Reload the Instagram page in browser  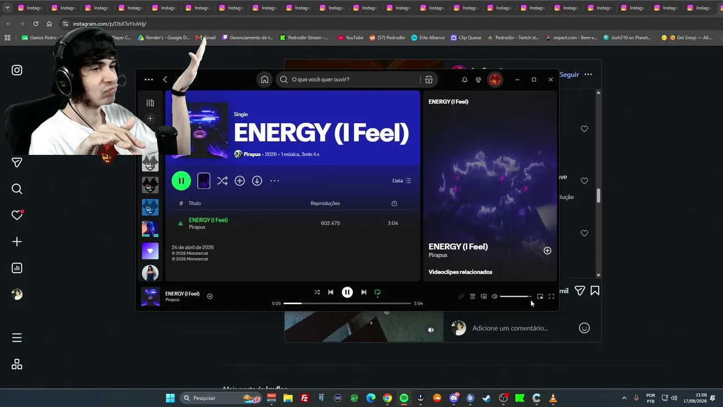pyautogui.click(x=36, y=24)
